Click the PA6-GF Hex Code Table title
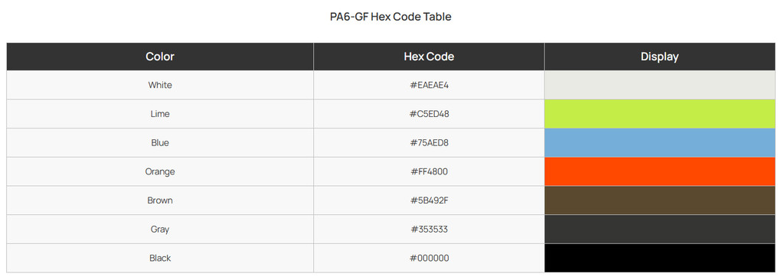The image size is (784, 280). (390, 17)
